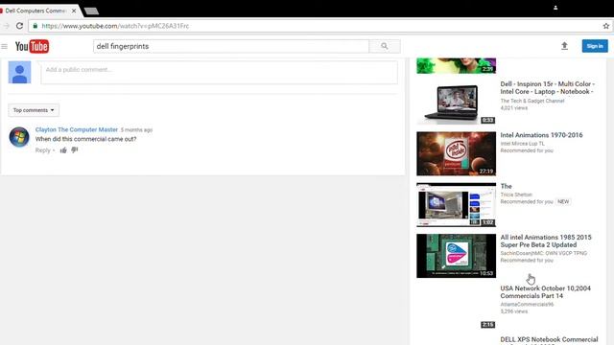Open Intel Animations 1970-2016 video title
The width and height of the screenshot is (614, 345).
coord(541,135)
